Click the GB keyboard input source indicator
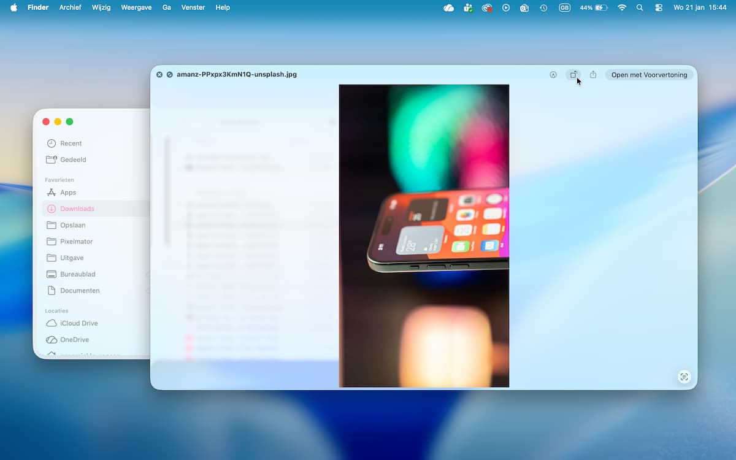 coord(564,7)
